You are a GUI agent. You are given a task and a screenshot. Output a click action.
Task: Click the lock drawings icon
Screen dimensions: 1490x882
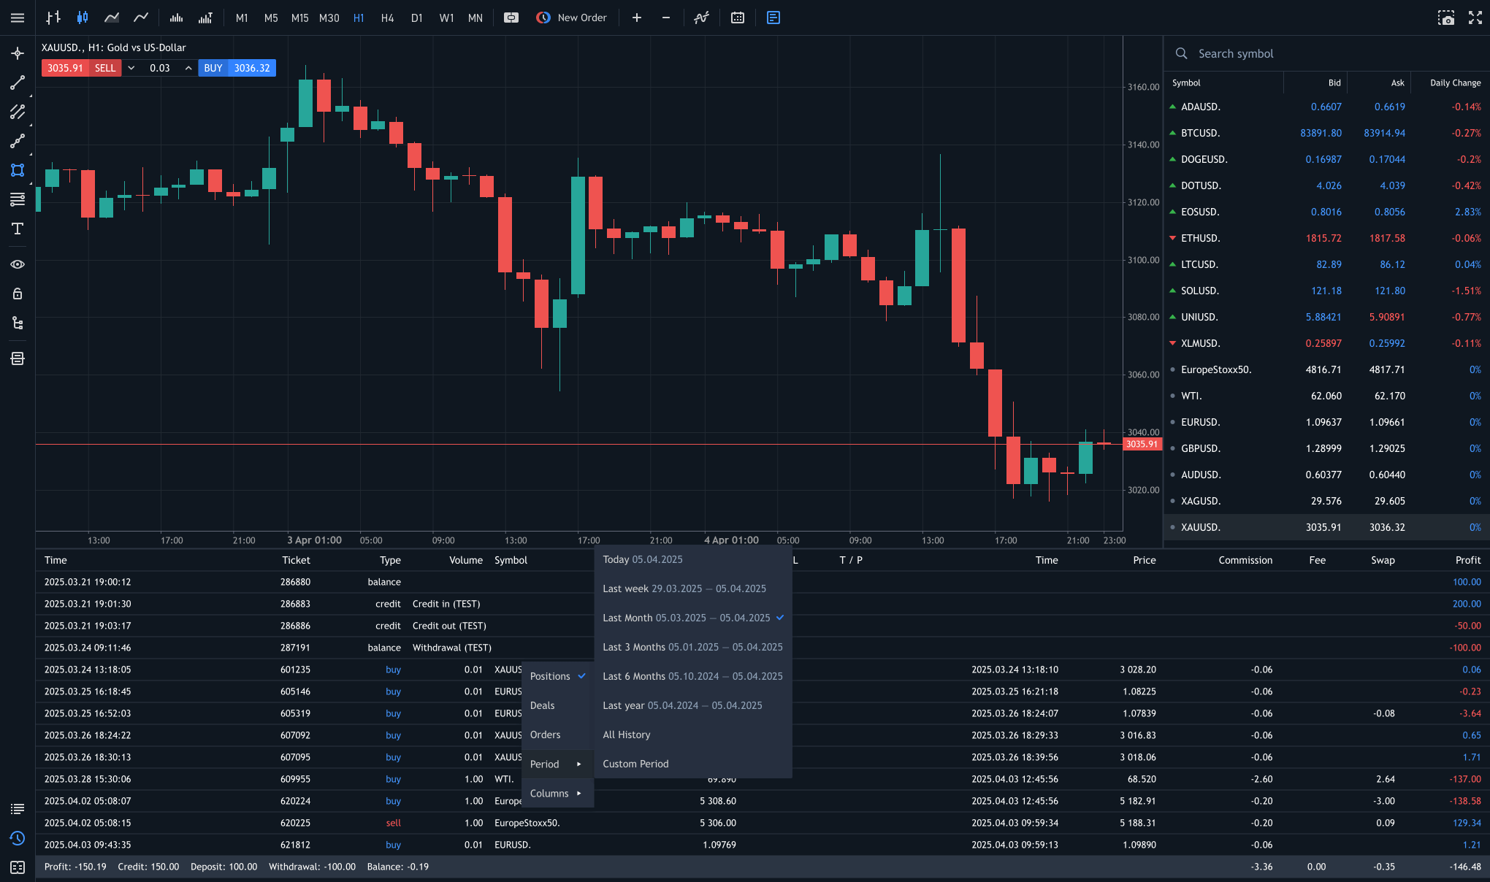point(18,294)
